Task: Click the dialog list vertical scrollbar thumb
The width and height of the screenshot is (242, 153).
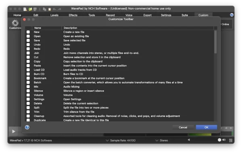Action: tap(215, 42)
